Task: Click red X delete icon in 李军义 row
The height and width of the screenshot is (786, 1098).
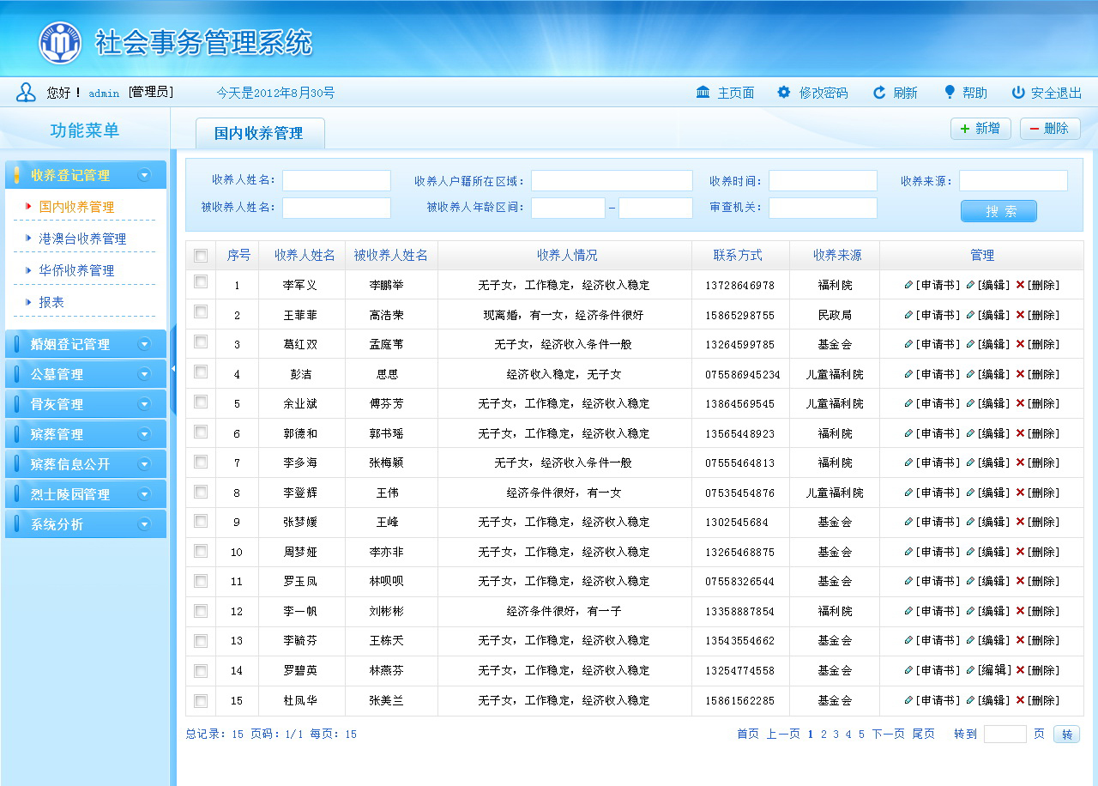Action: coord(1020,285)
